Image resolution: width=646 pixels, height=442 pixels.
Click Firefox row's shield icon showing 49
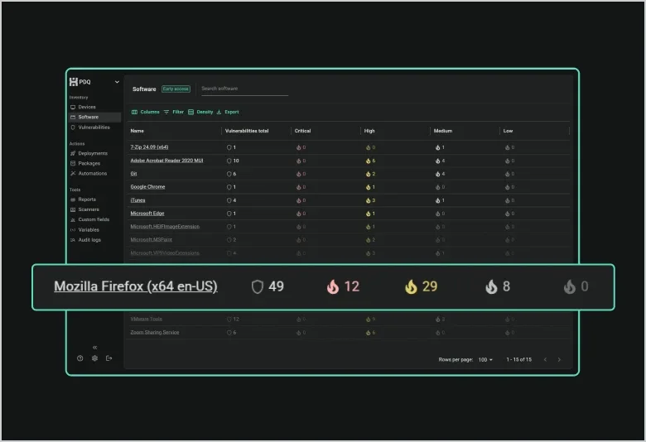(257, 286)
